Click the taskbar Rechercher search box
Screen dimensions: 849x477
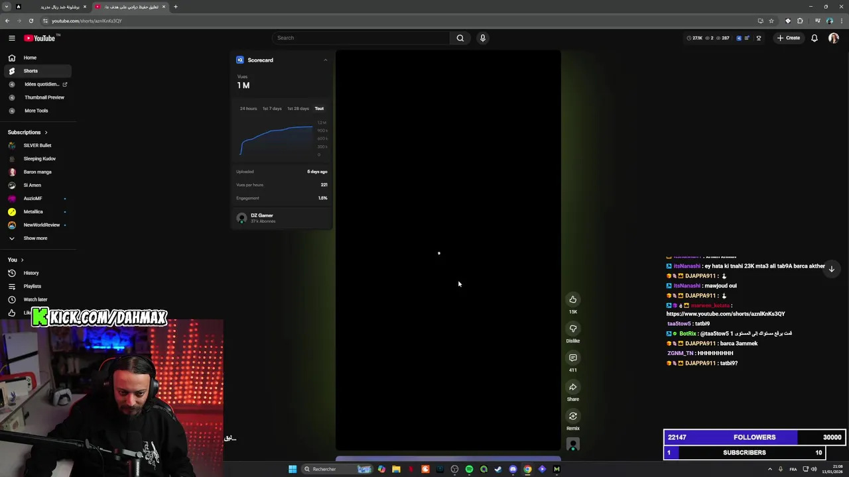pos(337,469)
